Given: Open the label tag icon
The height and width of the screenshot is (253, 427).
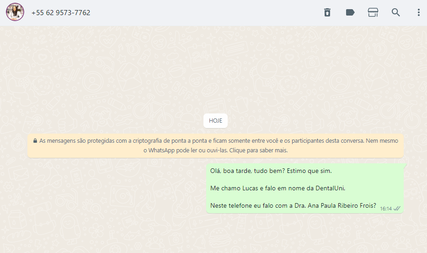Looking at the screenshot, I should click(x=350, y=12).
